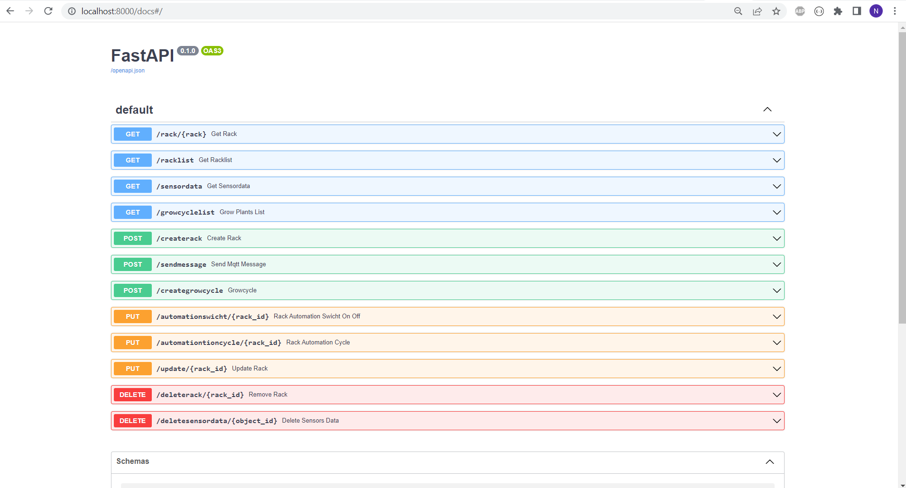This screenshot has width=906, height=488.
Task: Reload the page with the refresh icon
Action: [48, 11]
